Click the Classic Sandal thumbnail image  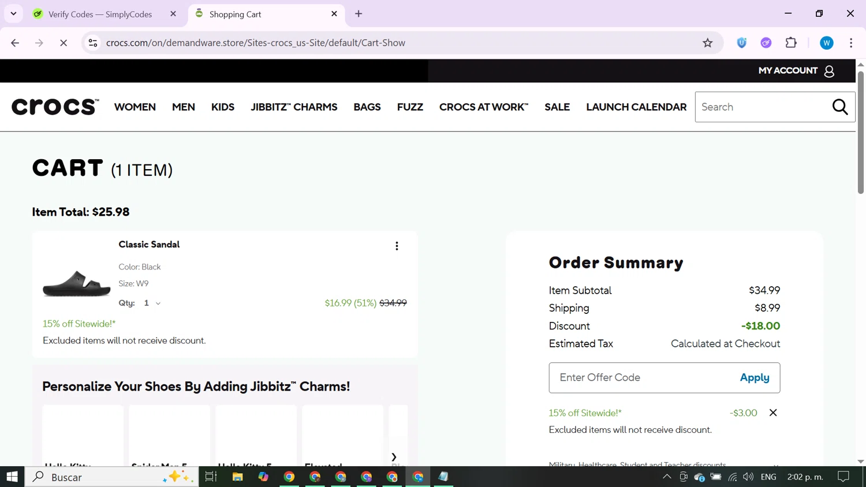pos(77,283)
